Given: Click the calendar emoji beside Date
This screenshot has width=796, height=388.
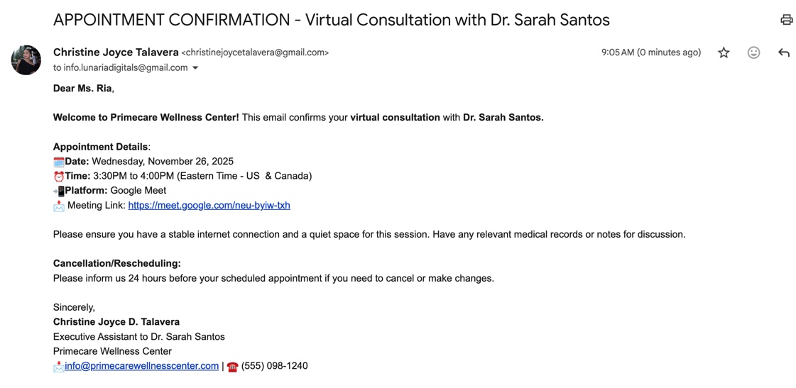Looking at the screenshot, I should point(58,162).
